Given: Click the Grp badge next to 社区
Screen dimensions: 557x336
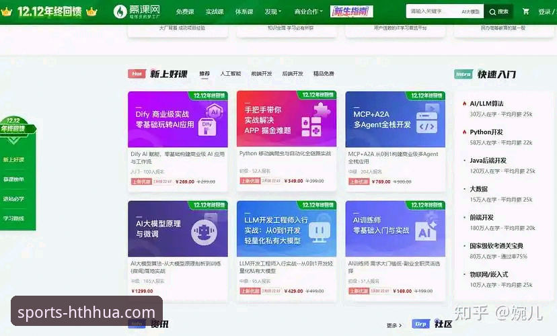Looking at the screenshot, I should 421,324.
